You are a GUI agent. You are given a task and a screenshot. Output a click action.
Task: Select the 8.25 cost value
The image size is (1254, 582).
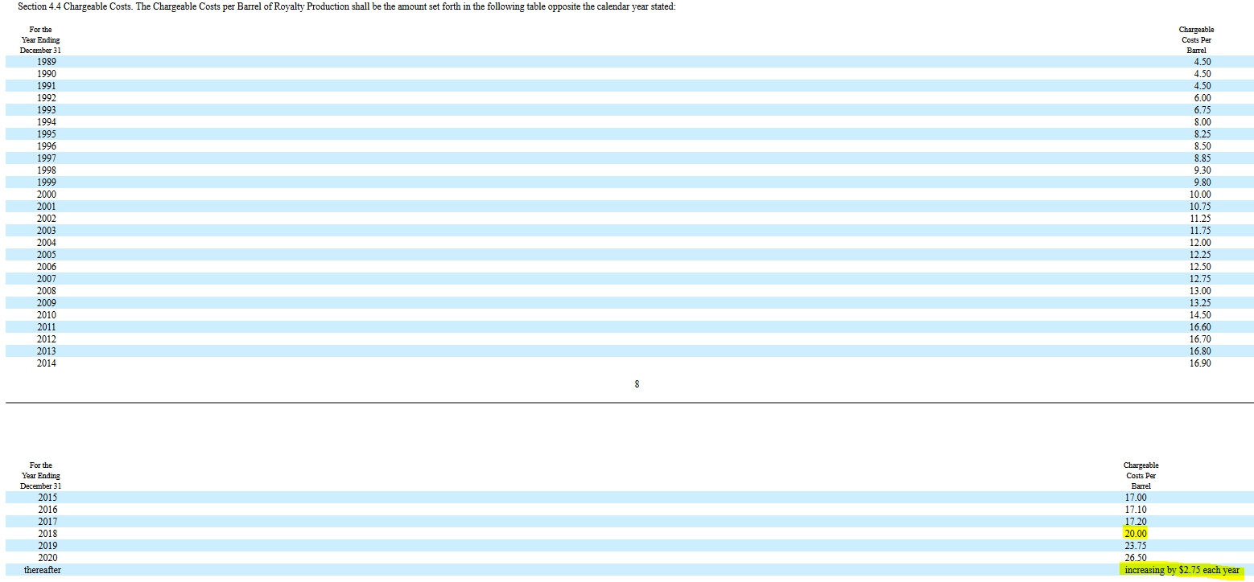(1202, 133)
